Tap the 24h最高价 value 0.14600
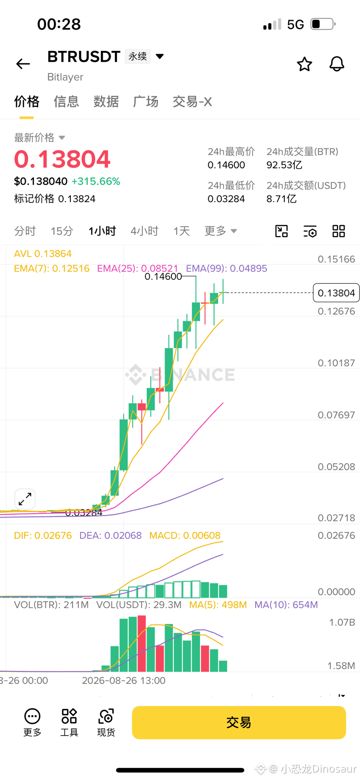360x780 pixels. pos(226,165)
